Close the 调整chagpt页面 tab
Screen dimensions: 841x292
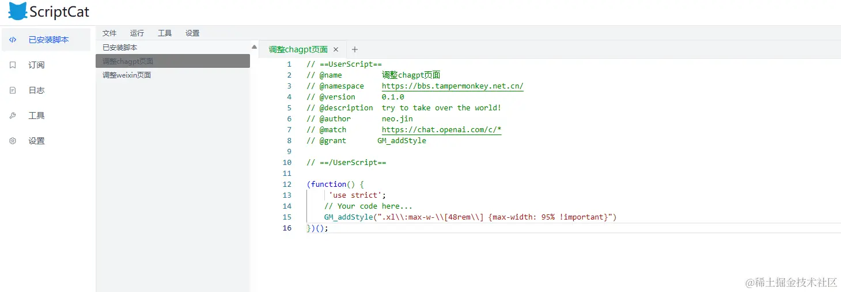336,49
